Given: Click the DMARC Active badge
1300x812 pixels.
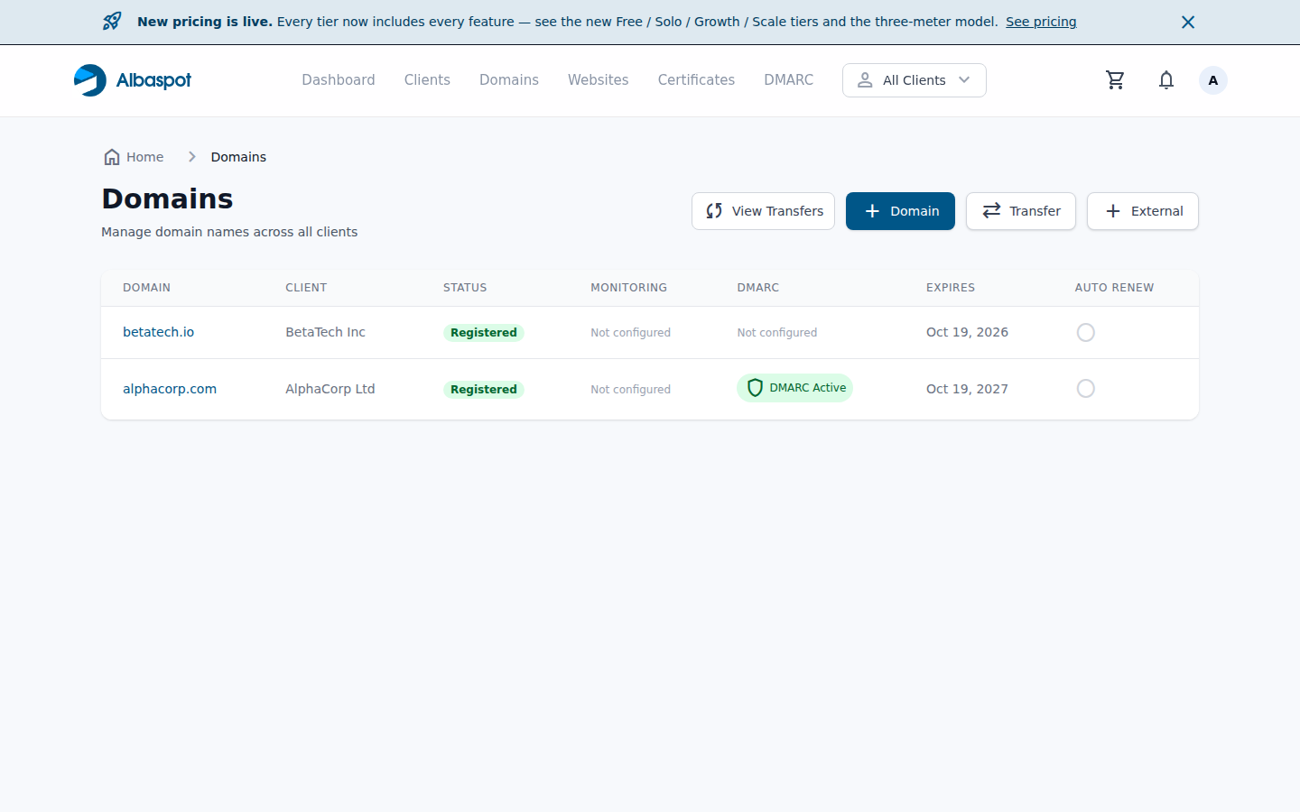Looking at the screenshot, I should [794, 388].
